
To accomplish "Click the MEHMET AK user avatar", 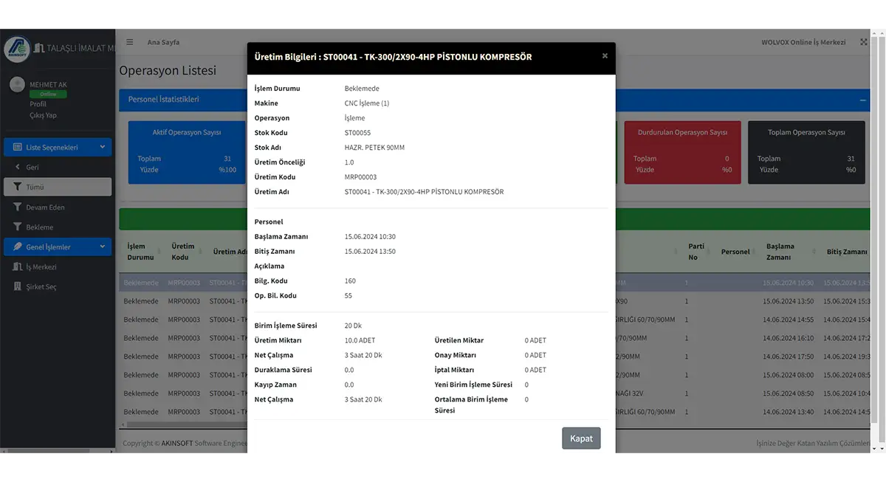I will [x=17, y=85].
